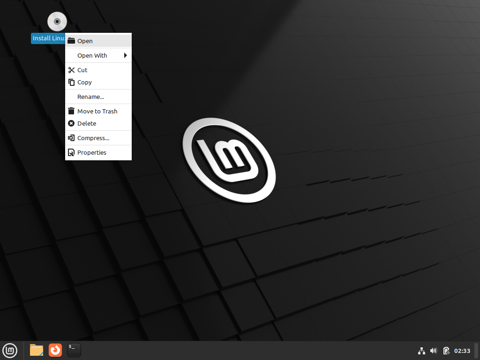Expand the Open With submenu
Screen dimensions: 480x360
tap(98, 55)
